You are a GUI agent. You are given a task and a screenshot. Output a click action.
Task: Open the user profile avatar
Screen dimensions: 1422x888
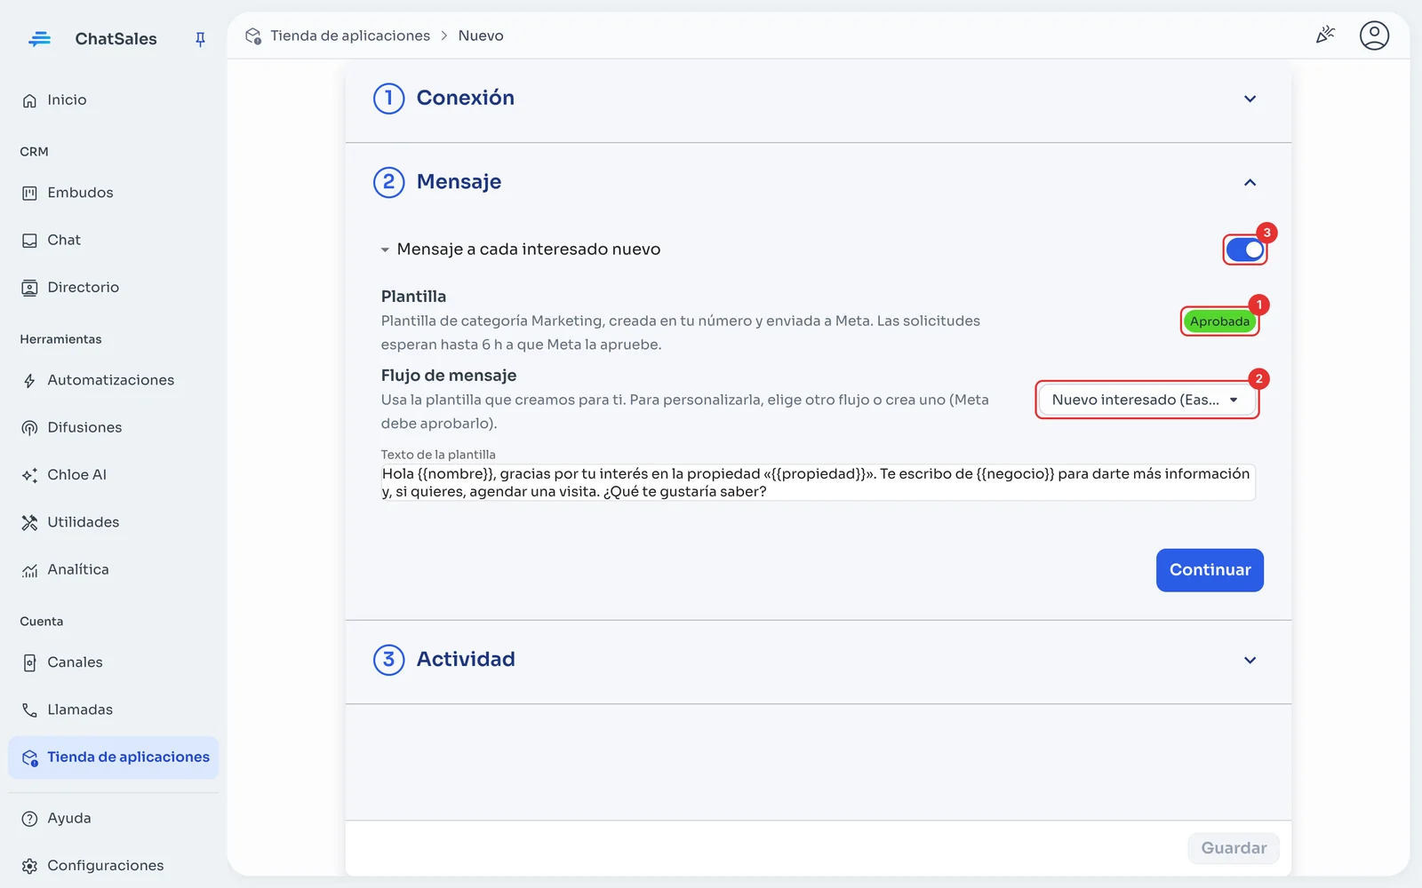(x=1374, y=36)
